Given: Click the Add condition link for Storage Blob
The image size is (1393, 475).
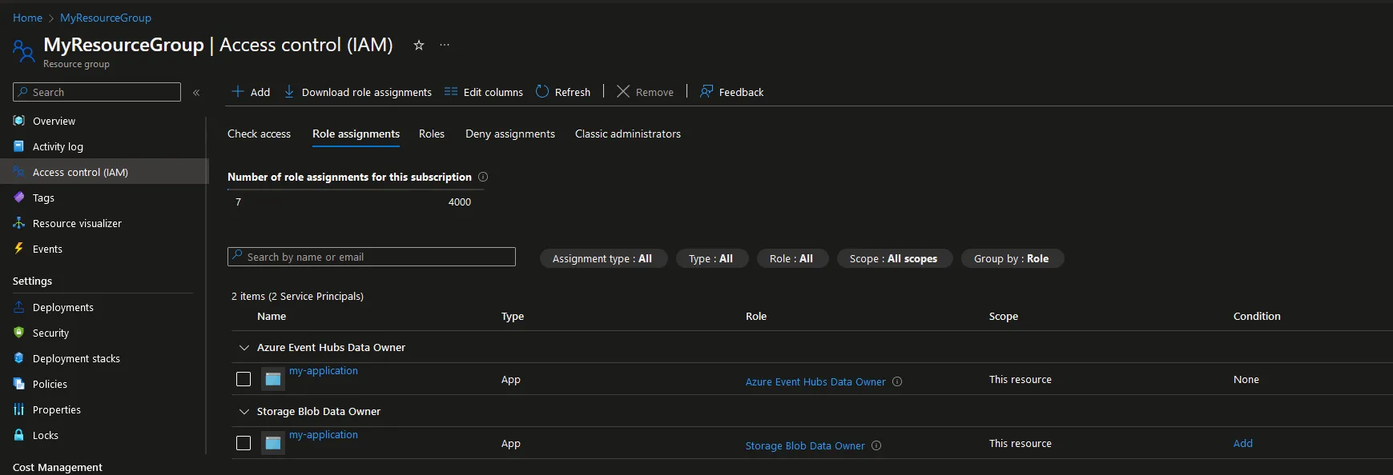Looking at the screenshot, I should [1243, 443].
